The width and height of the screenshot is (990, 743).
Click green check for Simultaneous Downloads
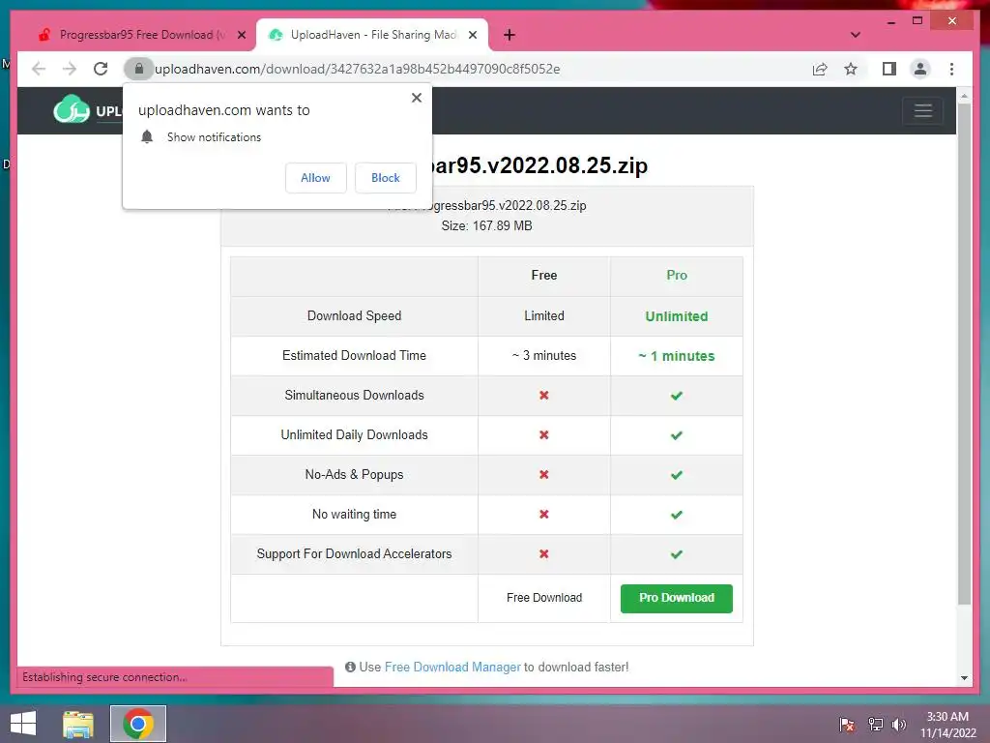676,396
